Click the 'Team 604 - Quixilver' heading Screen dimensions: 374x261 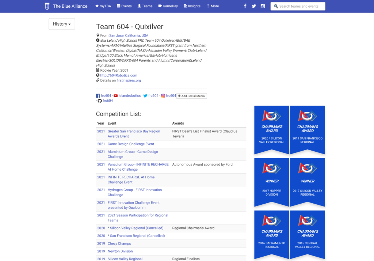[x=130, y=27]
